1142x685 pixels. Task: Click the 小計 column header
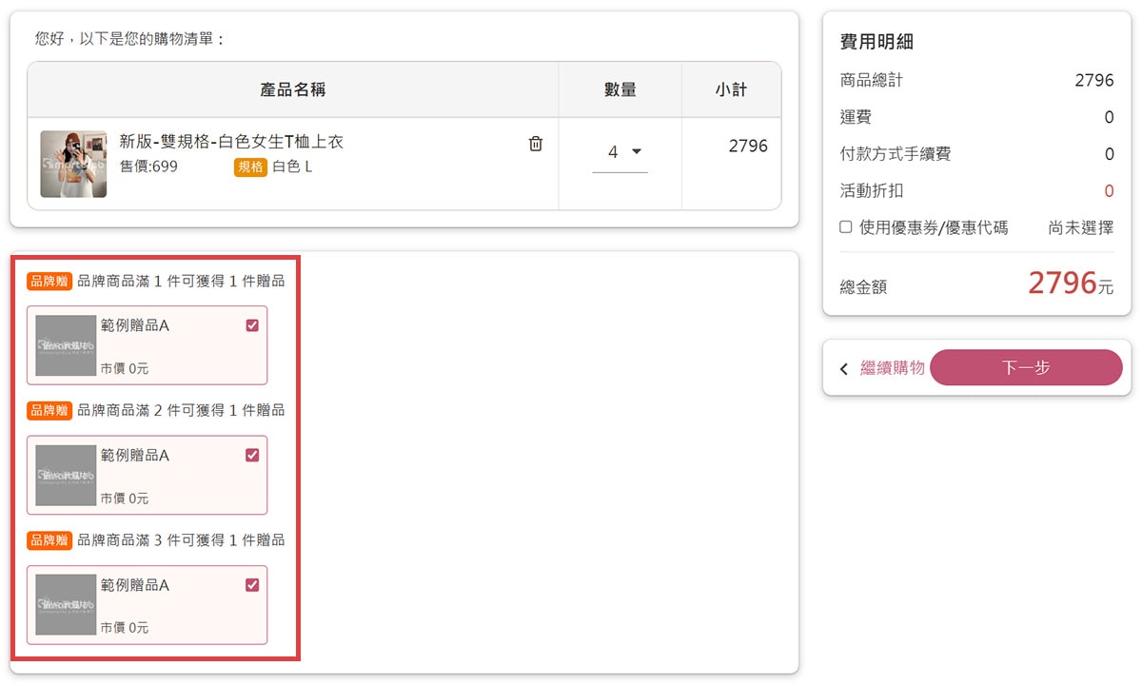(731, 89)
